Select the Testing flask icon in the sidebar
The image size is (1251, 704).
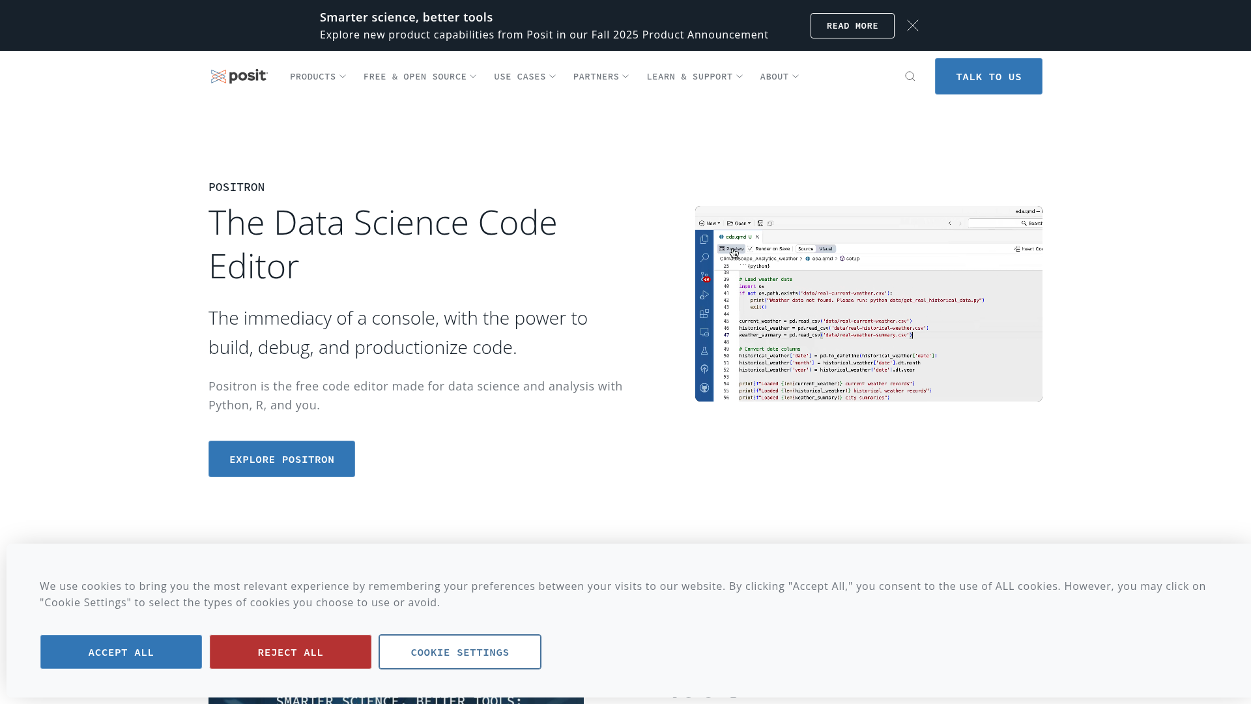(x=704, y=351)
